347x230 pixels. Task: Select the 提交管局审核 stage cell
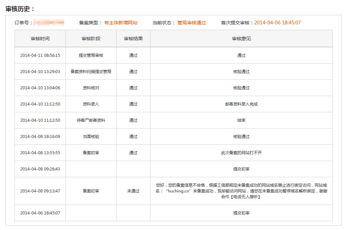91,55
